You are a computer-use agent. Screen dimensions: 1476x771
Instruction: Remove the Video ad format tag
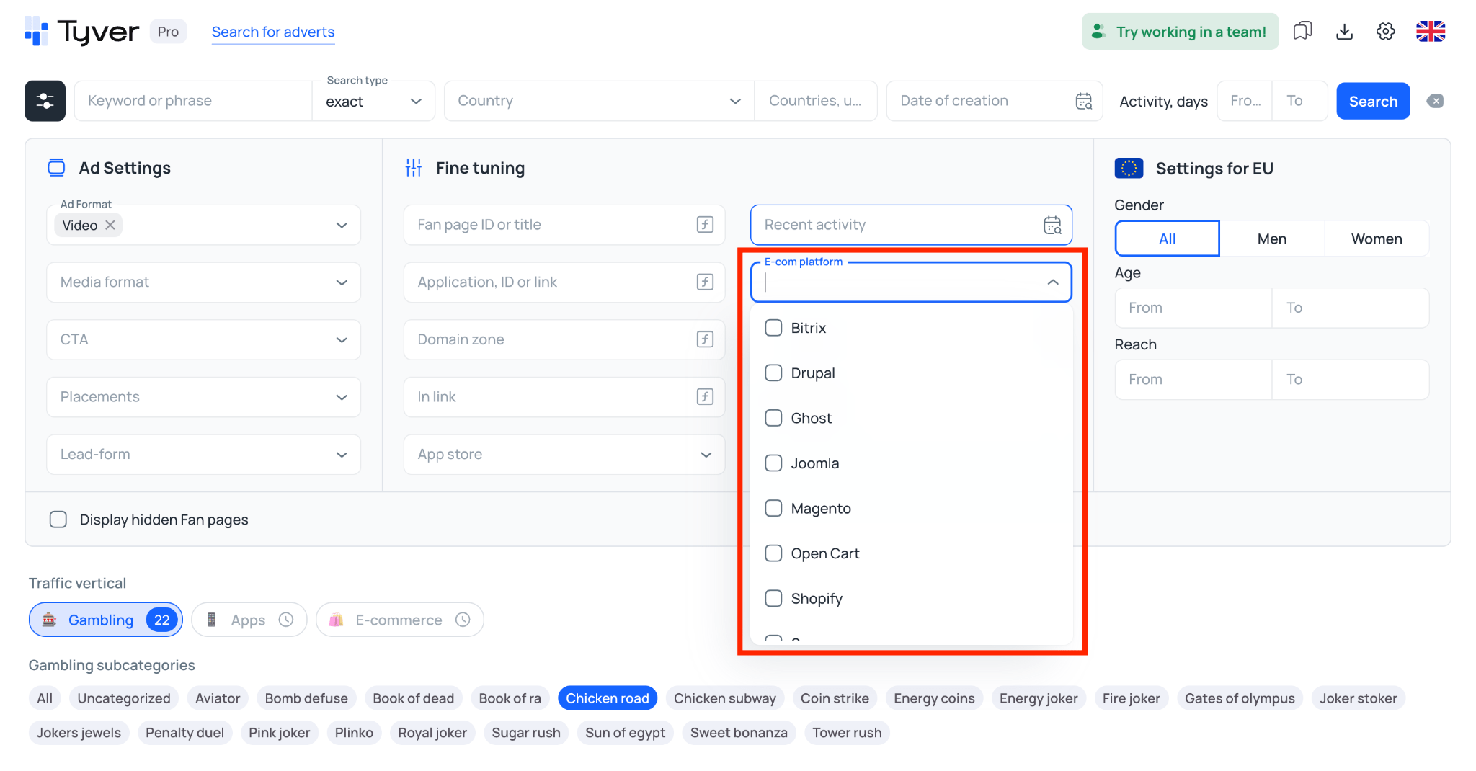pos(110,225)
